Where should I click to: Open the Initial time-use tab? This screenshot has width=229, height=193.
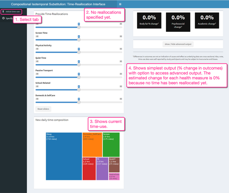pos(12,12)
